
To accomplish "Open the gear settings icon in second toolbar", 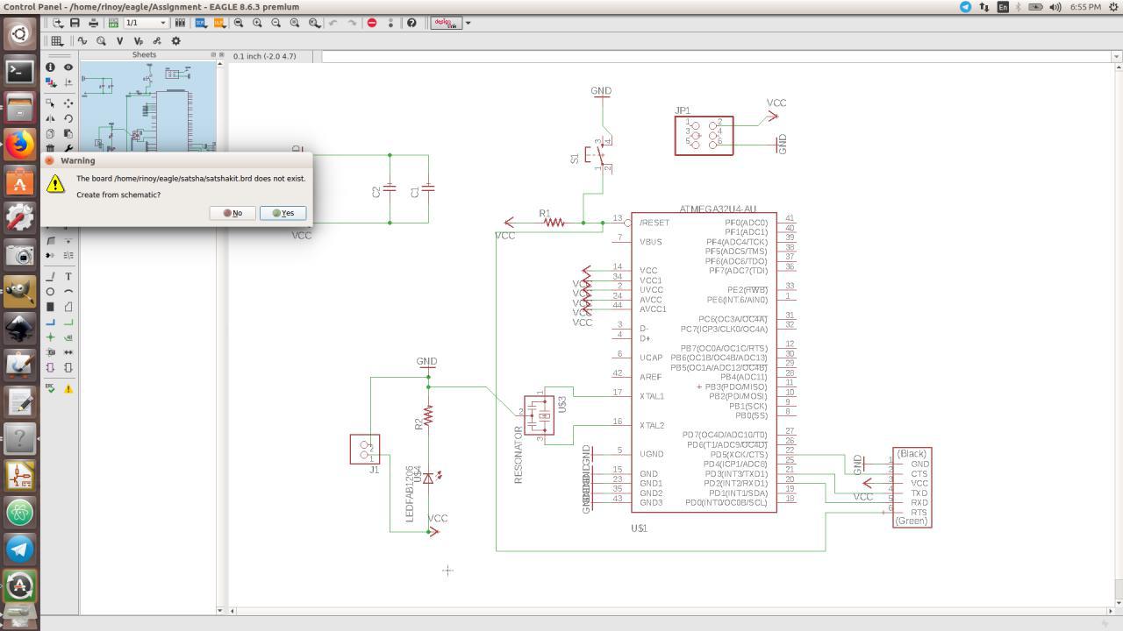I will coord(175,40).
